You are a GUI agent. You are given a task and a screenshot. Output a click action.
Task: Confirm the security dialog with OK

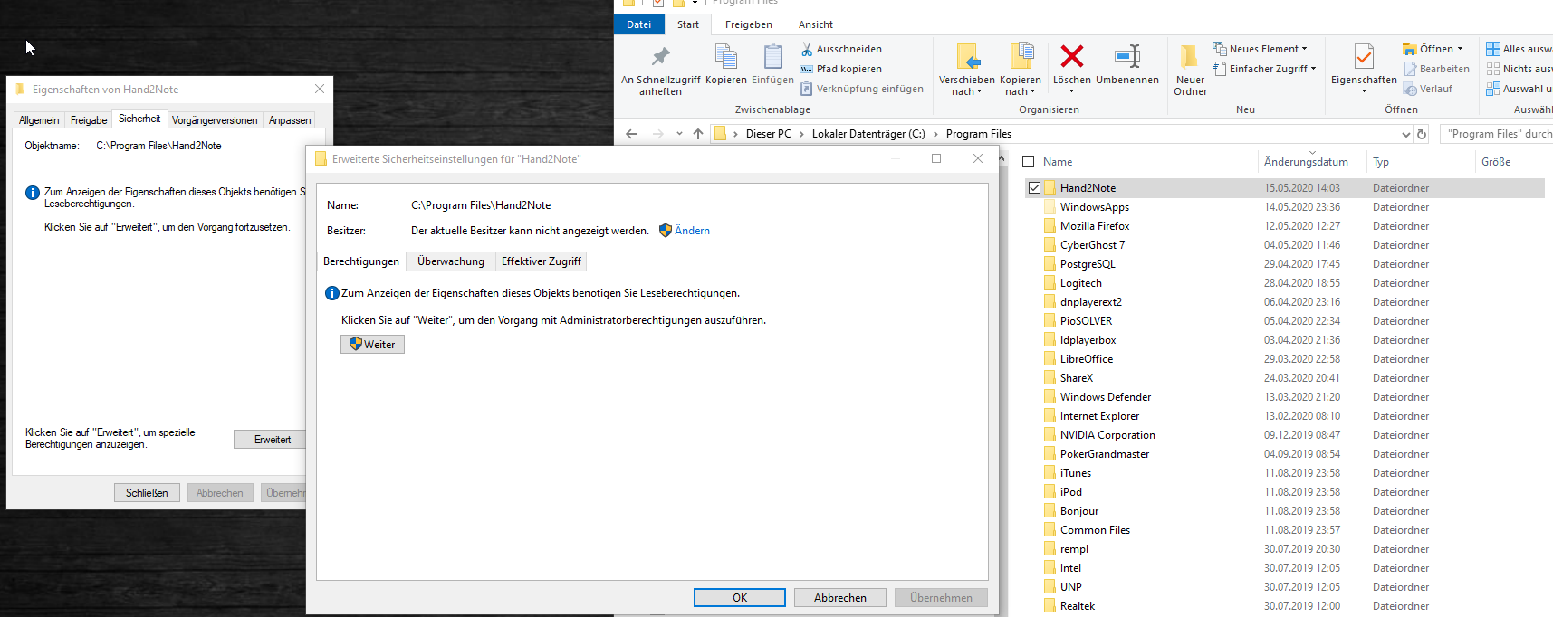coord(740,598)
